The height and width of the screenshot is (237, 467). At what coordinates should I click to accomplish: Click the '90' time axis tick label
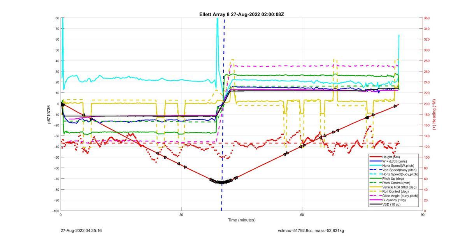tap(422, 215)
